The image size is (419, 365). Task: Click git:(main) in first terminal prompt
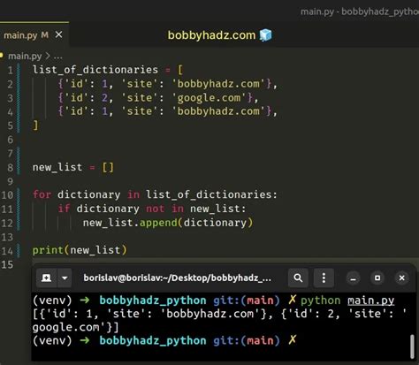[247, 300]
